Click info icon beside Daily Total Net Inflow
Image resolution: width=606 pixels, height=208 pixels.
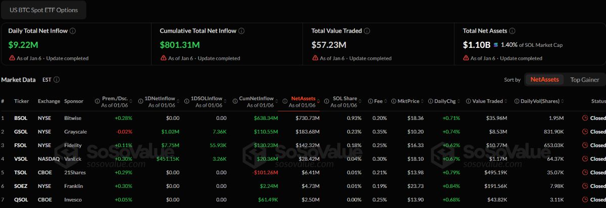73,31
